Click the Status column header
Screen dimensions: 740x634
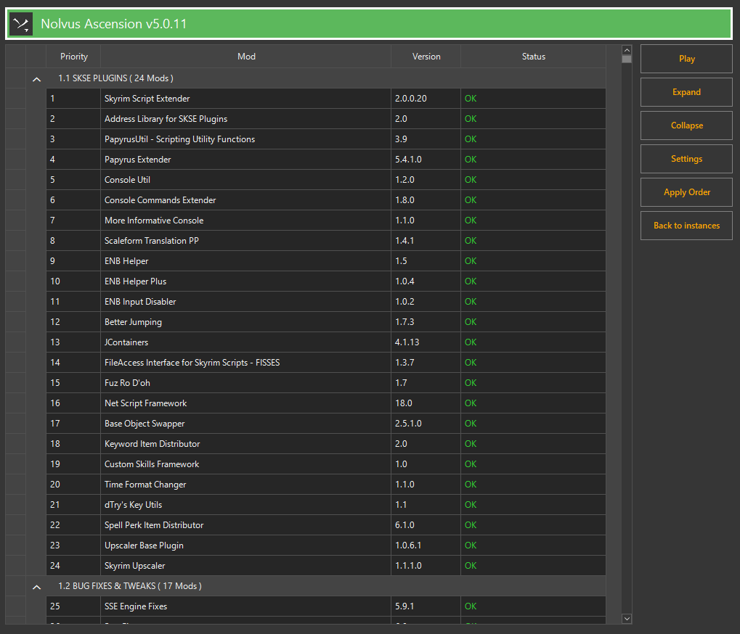point(533,57)
